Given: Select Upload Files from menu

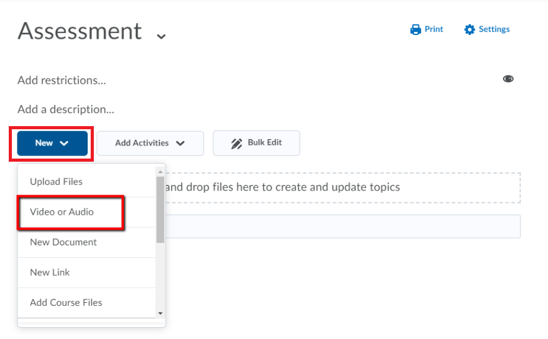Looking at the screenshot, I should click(86, 182).
